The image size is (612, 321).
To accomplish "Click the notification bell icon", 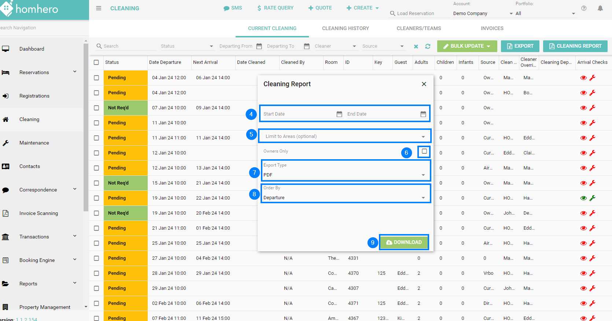I will pyautogui.click(x=600, y=8).
